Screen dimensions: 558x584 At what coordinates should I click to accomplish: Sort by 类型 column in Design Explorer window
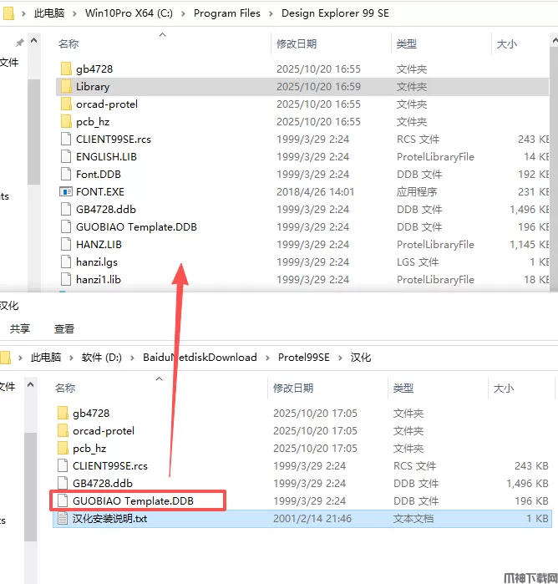407,44
